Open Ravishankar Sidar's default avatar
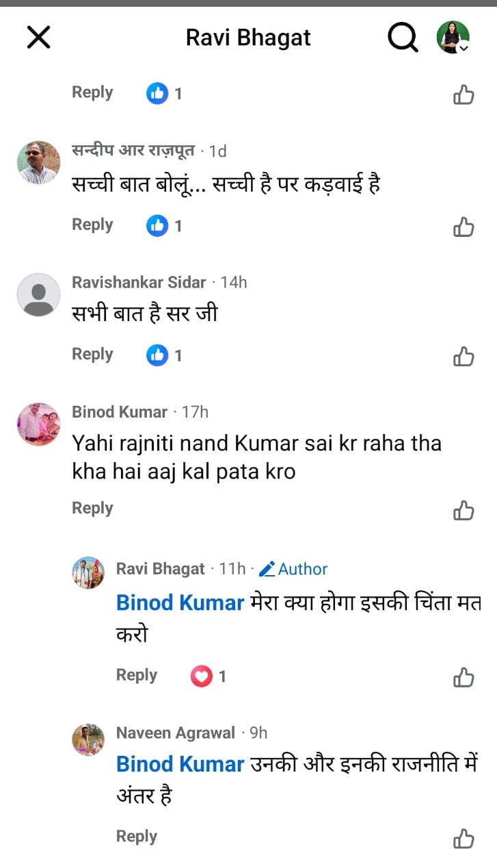This screenshot has width=497, height=862. pyautogui.click(x=38, y=294)
